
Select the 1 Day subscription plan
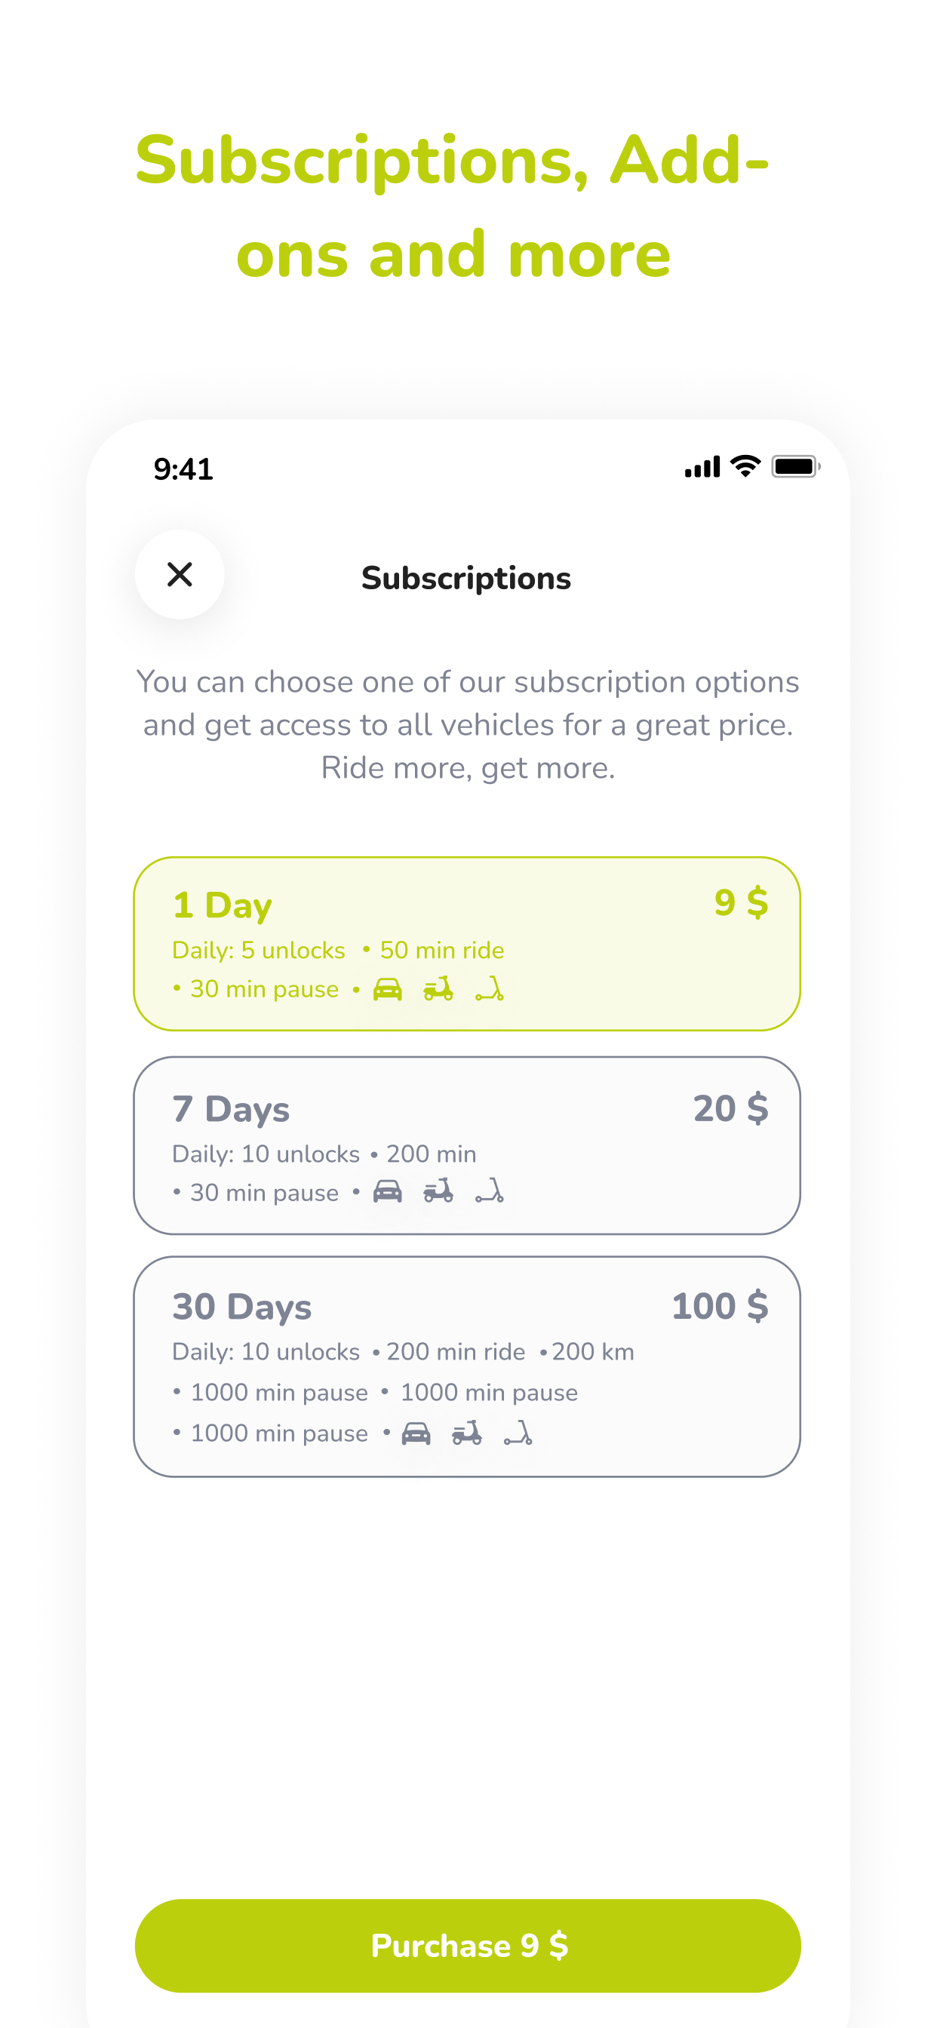[x=467, y=943]
